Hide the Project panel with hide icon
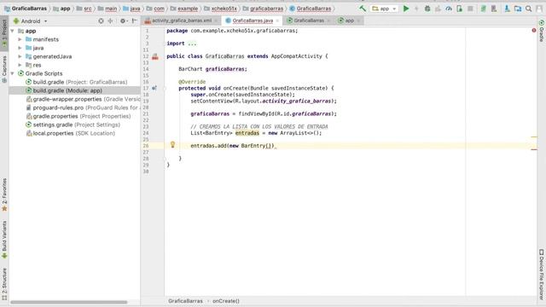 click(x=135, y=20)
